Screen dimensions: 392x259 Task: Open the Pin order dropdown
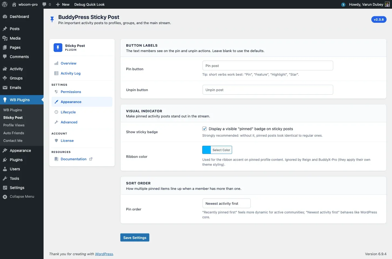click(x=226, y=203)
